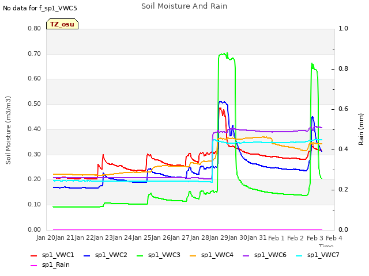Click the Feb 2 date tick label

296,238
